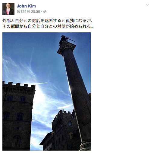
Task: Click the column's base at photo bottom
Action: coord(85,146)
